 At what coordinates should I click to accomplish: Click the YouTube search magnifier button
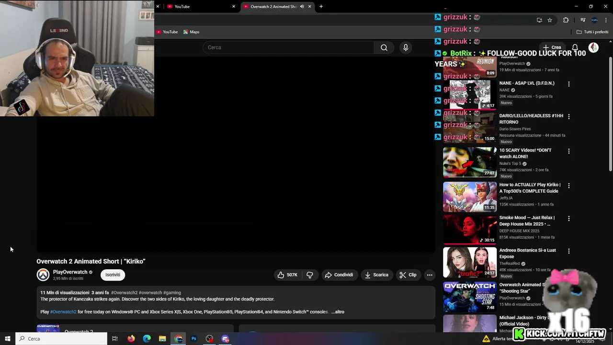tap(384, 47)
